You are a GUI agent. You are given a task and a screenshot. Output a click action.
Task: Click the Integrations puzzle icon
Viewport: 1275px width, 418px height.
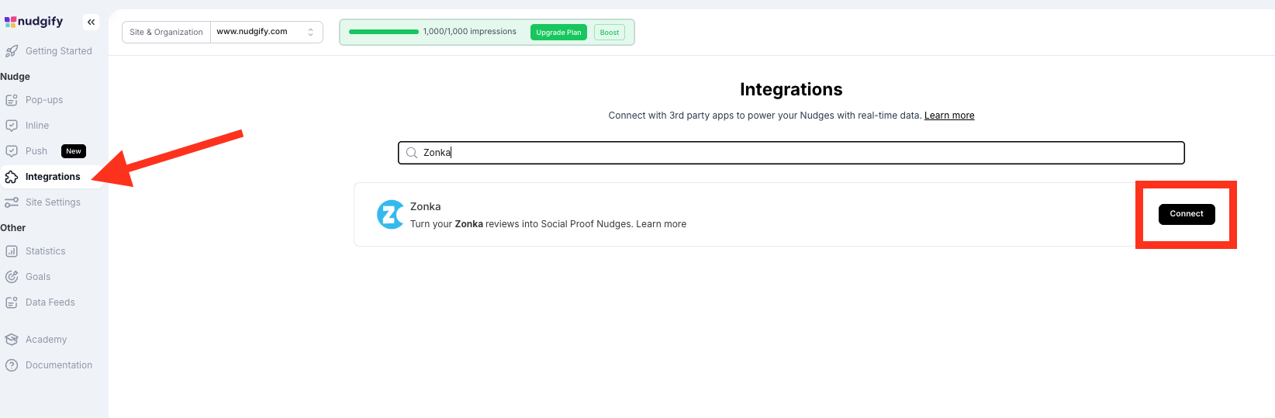pyautogui.click(x=12, y=177)
